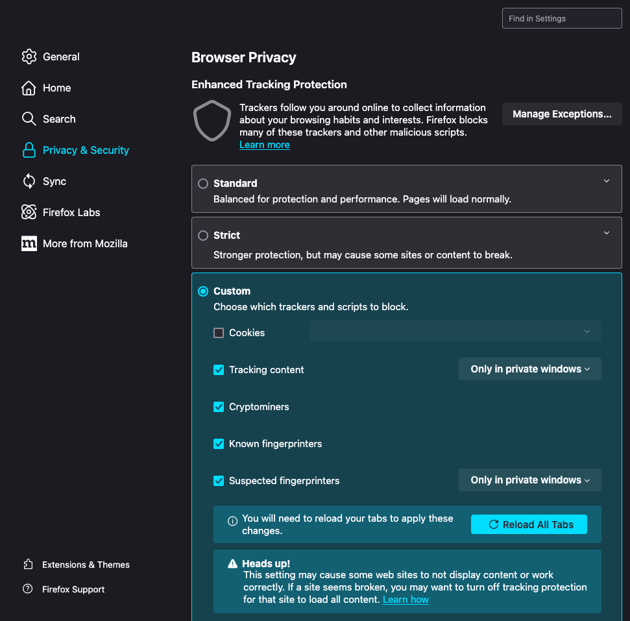Enable the Cookies checkbox
This screenshot has width=630, height=621.
(x=219, y=332)
